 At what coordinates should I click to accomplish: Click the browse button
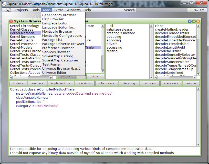pyautogui.click(x=18, y=83)
